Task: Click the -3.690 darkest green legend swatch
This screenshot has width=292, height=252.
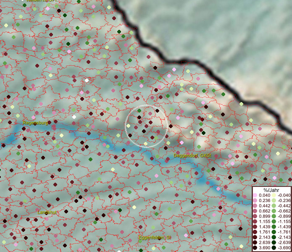Action: [x=274, y=248]
